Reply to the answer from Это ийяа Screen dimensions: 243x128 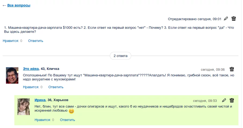pos(56,87)
